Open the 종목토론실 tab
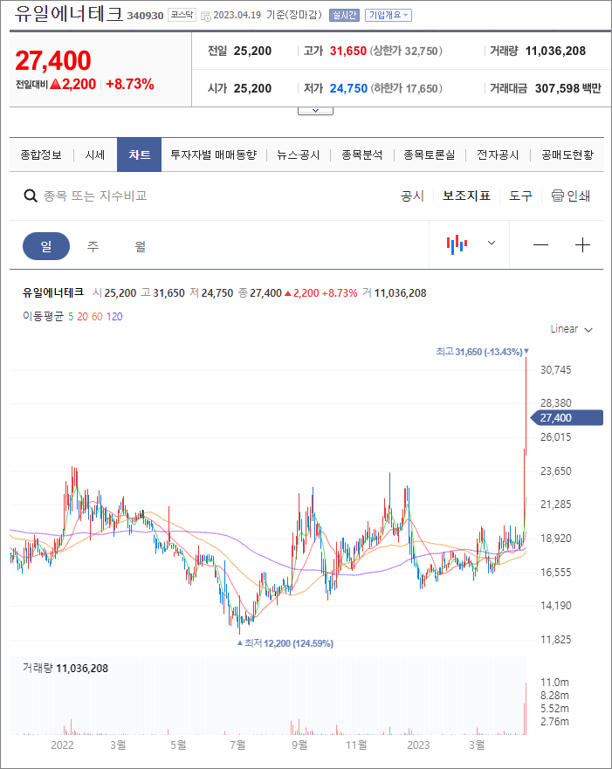This screenshot has height=769, width=612. click(429, 155)
